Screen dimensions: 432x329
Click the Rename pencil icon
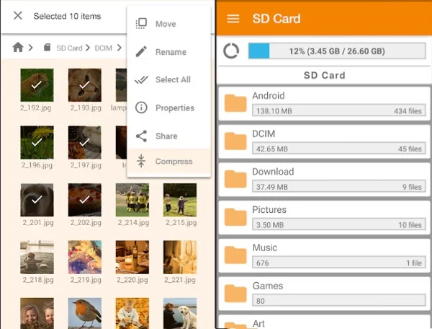[141, 52]
